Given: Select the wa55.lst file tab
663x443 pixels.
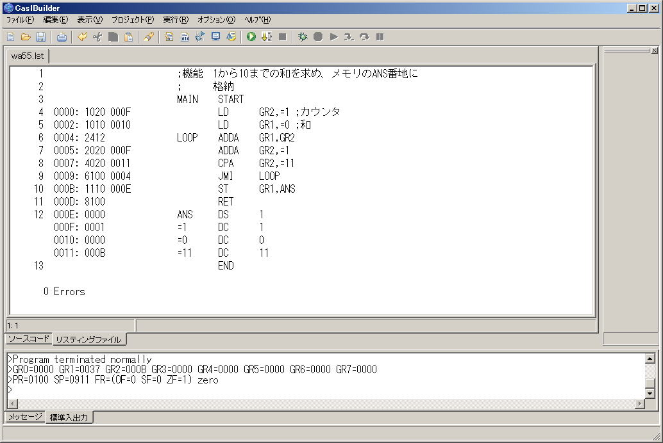Looking at the screenshot, I should point(28,56).
